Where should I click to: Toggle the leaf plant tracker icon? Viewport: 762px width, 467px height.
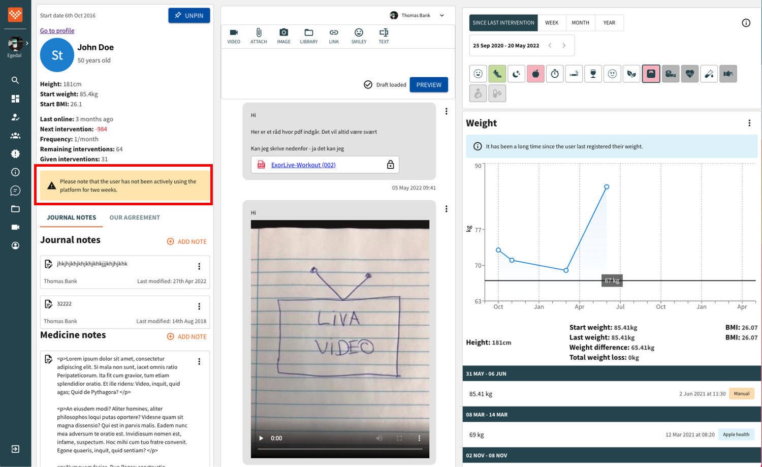click(x=631, y=74)
